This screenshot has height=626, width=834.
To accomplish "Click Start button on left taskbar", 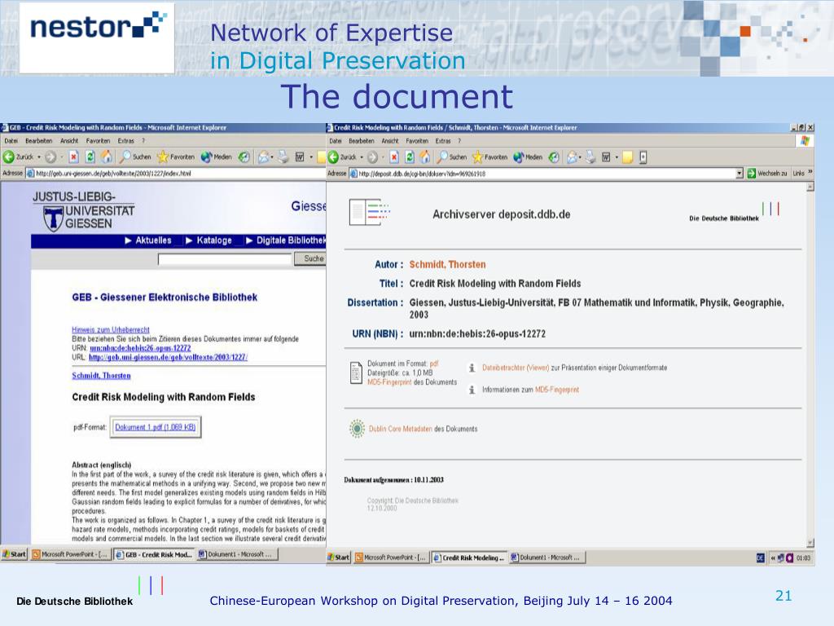I will (14, 554).
